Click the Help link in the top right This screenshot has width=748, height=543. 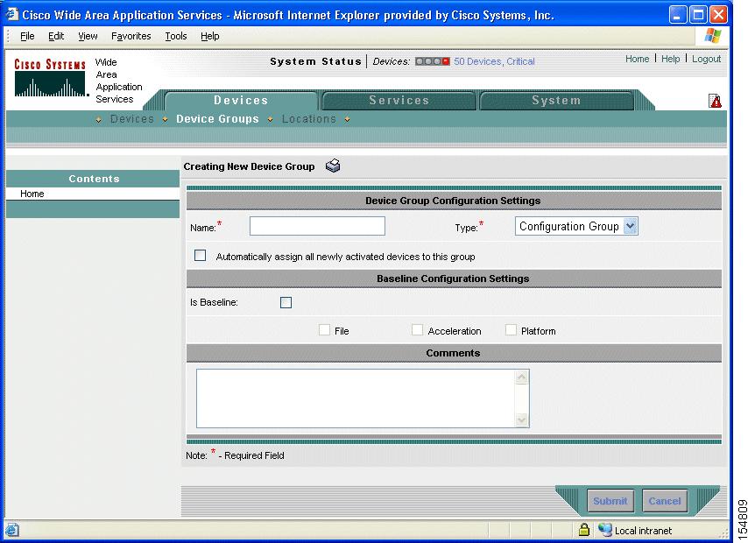(670, 59)
